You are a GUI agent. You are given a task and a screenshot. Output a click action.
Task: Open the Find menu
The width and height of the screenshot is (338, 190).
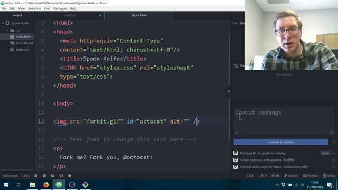(47, 8)
